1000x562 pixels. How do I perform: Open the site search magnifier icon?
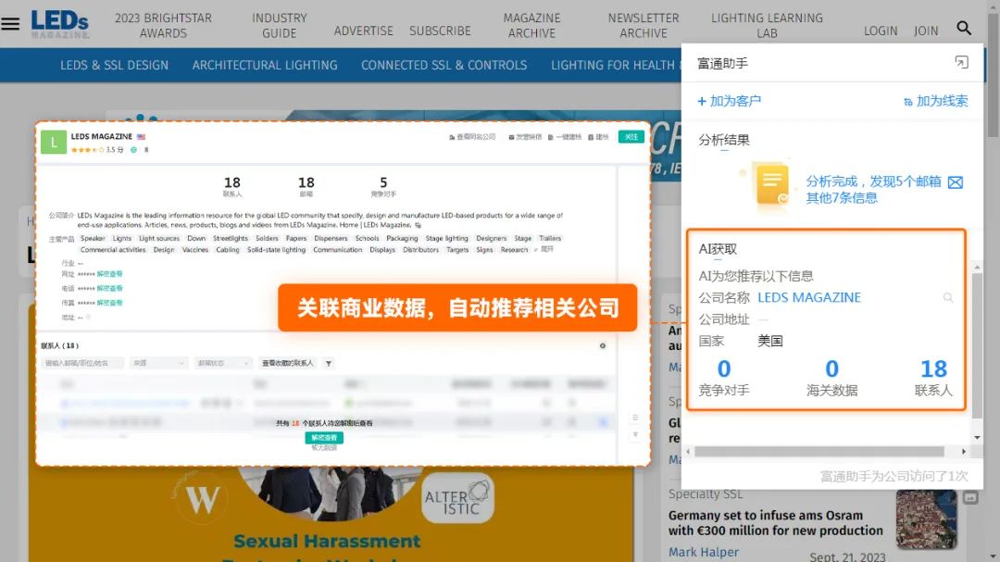click(x=964, y=28)
